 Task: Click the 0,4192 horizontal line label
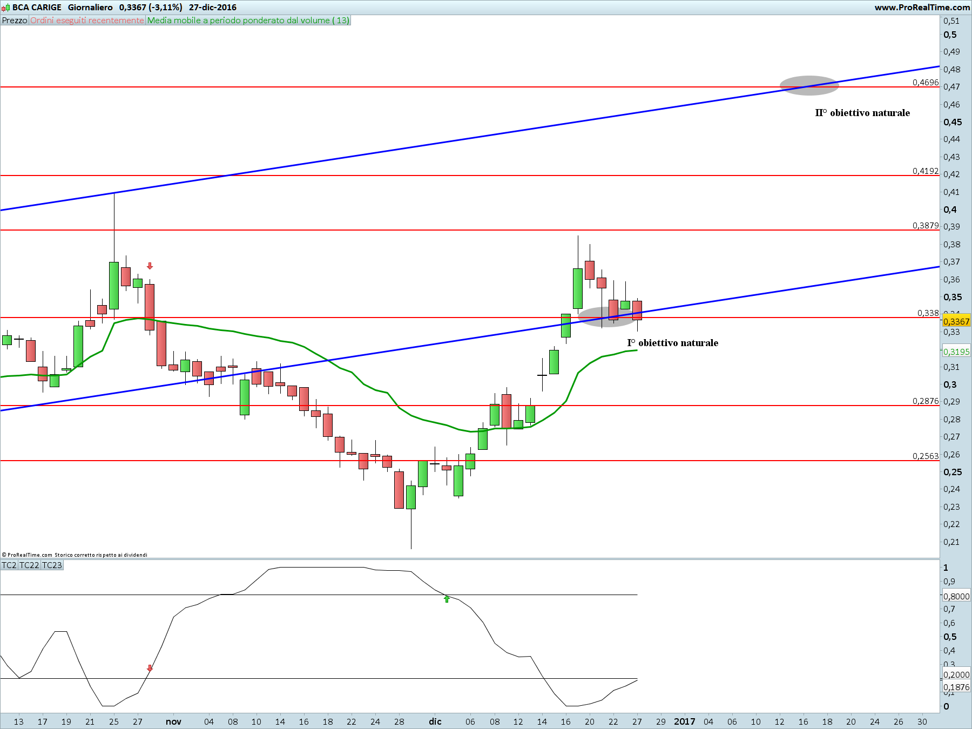point(926,171)
